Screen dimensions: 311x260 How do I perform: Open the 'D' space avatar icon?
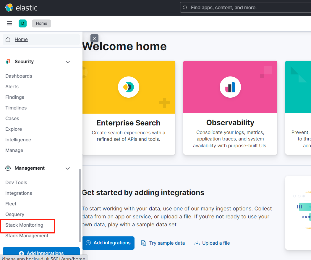click(22, 23)
